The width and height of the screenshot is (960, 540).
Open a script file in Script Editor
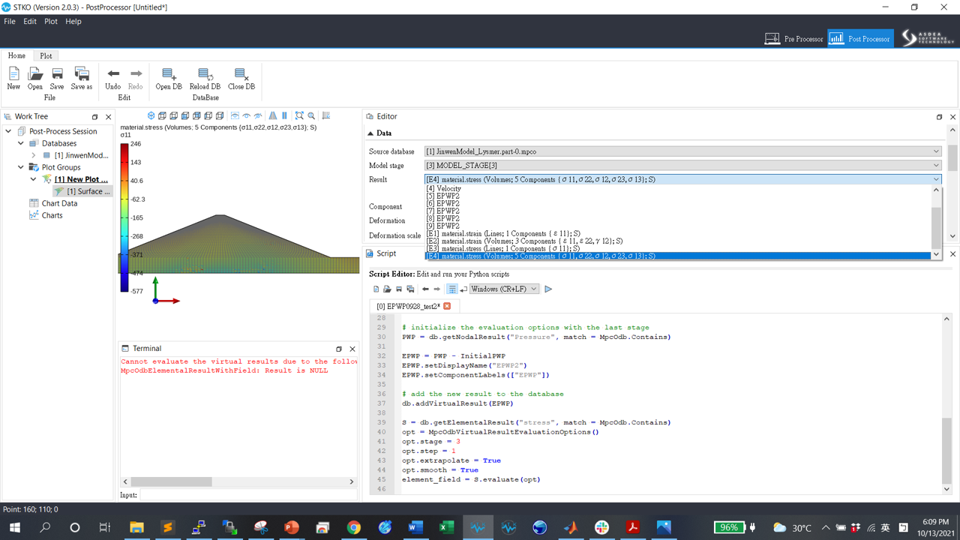point(388,289)
